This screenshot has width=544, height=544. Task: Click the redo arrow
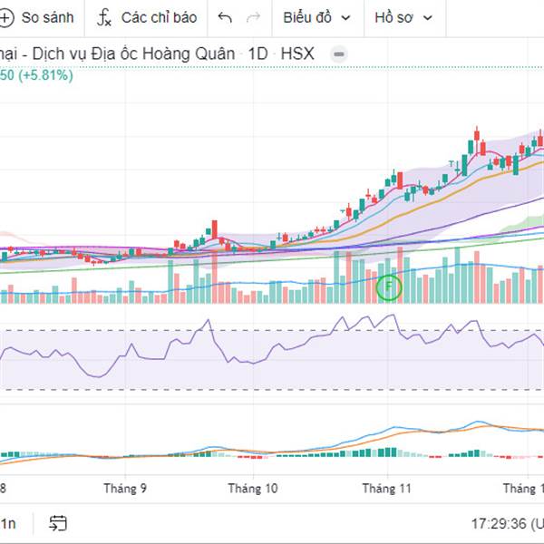click(253, 17)
